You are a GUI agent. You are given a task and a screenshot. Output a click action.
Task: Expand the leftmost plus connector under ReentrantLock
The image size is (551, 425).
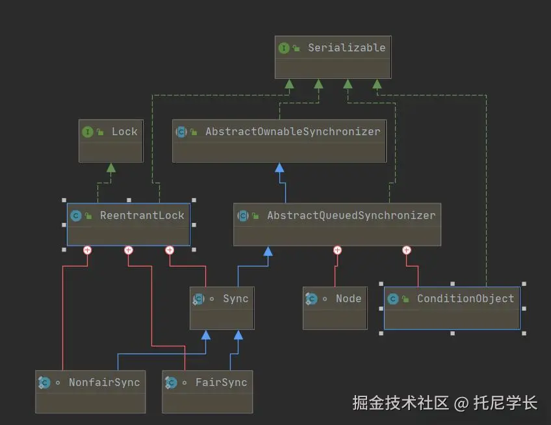point(87,250)
